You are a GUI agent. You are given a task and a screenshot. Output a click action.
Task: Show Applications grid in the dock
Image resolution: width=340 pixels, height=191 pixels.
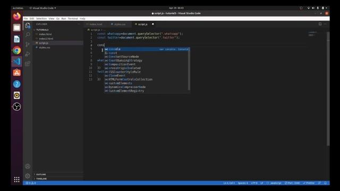(x=16, y=179)
